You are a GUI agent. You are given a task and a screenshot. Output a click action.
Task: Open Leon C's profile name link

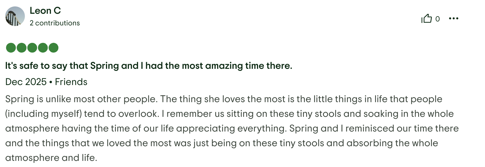coord(45,11)
